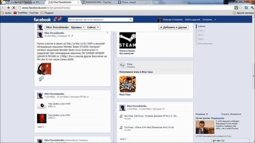Open ThePRlike - YouTube bookmark

point(26,13)
